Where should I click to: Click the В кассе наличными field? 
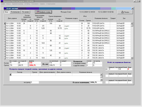[x=96, y=82]
